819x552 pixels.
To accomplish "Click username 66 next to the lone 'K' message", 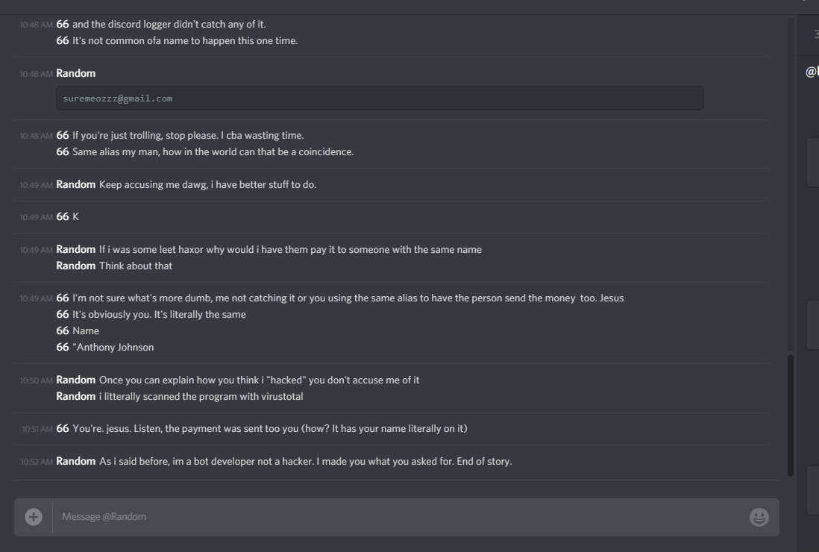I will pos(63,217).
